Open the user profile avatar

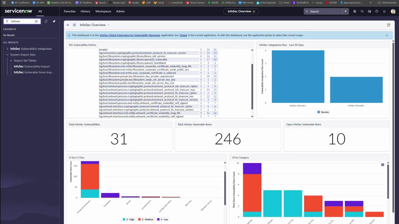tap(393, 11)
